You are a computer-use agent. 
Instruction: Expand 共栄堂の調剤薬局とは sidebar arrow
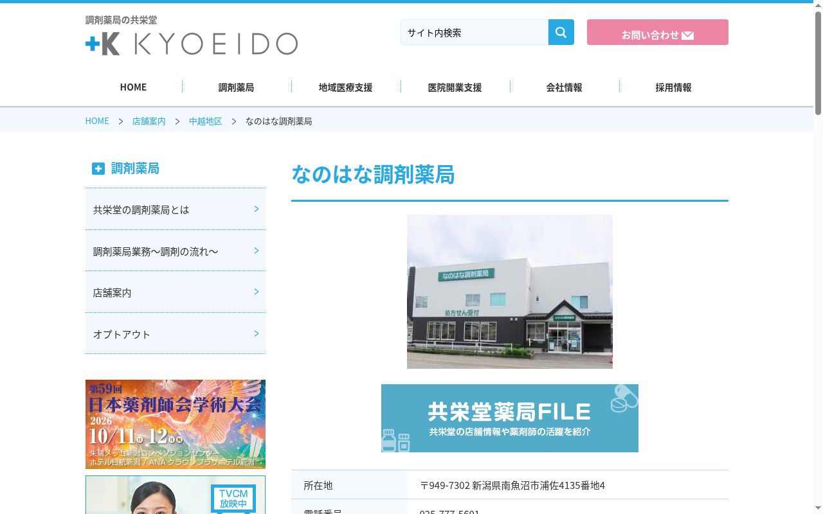[x=257, y=209]
